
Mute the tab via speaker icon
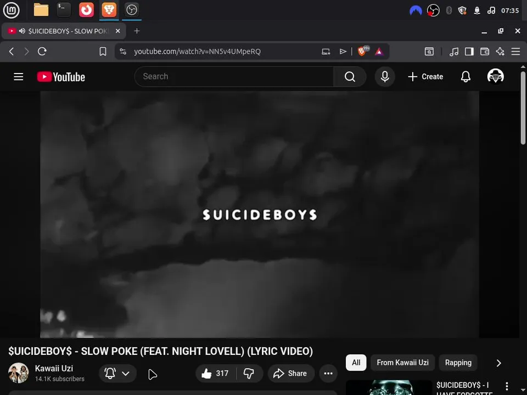coord(22,31)
